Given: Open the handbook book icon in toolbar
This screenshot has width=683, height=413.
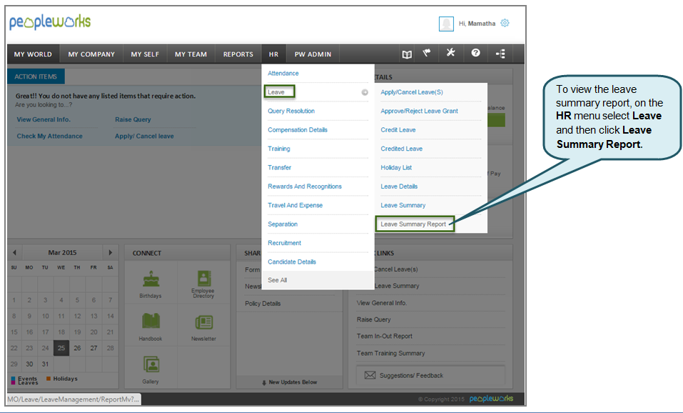Looking at the screenshot, I should pos(407,54).
